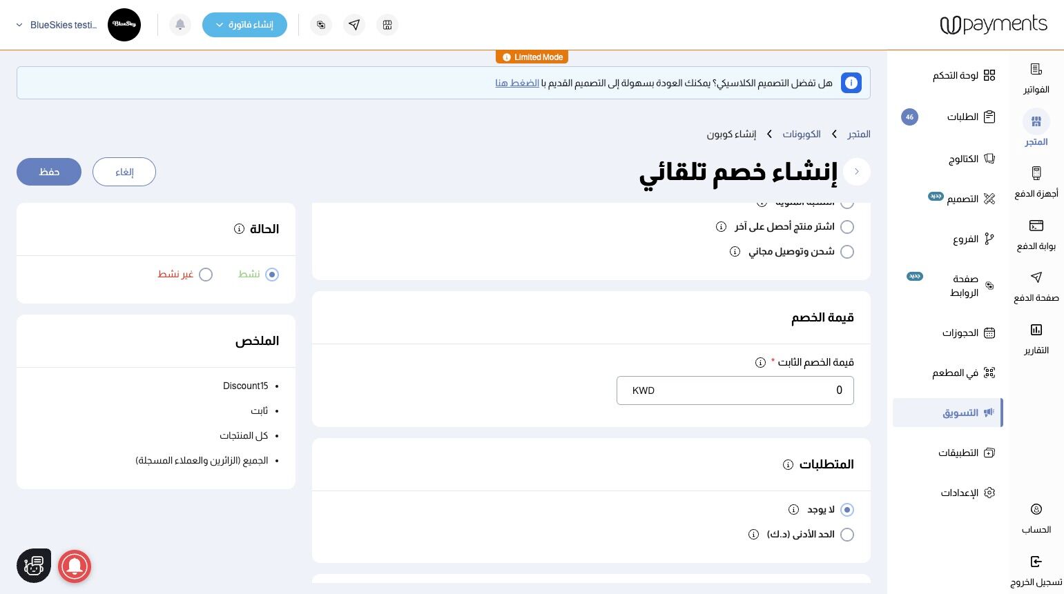Open الحساب account icon
This screenshot has width=1064, height=594.
(x=1036, y=519)
